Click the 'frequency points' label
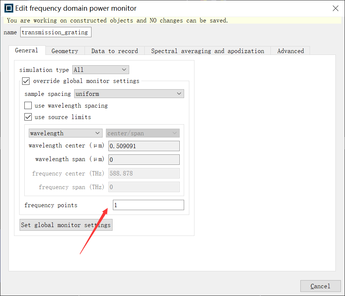 pyautogui.click(x=51, y=205)
